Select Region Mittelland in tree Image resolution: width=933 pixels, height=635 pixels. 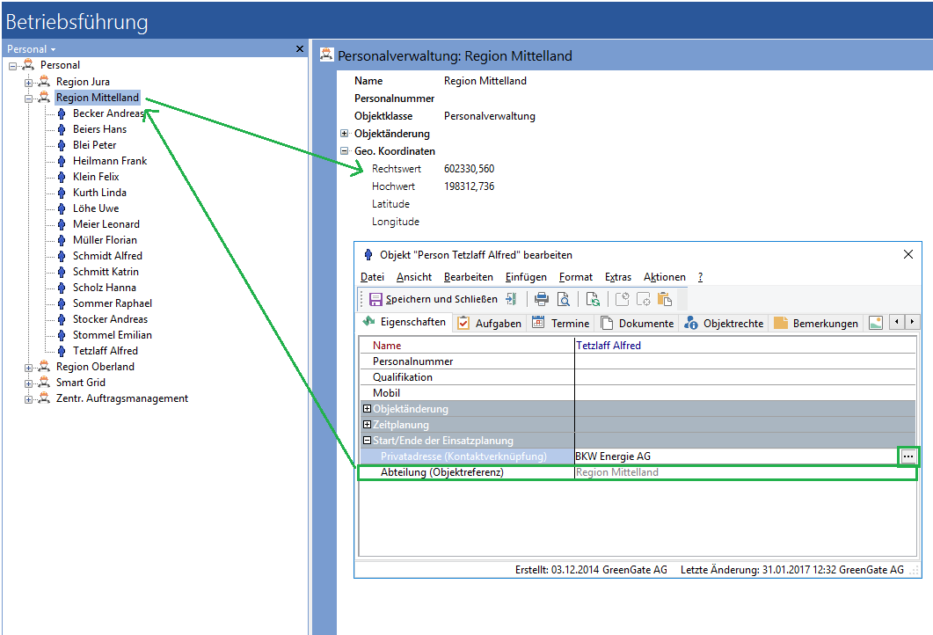98,98
